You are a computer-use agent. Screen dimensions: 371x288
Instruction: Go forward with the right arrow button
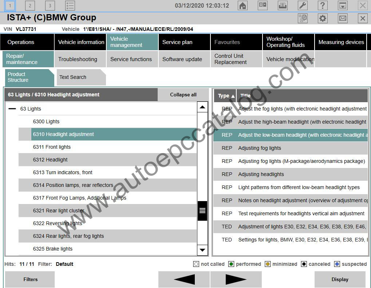(x=236, y=279)
